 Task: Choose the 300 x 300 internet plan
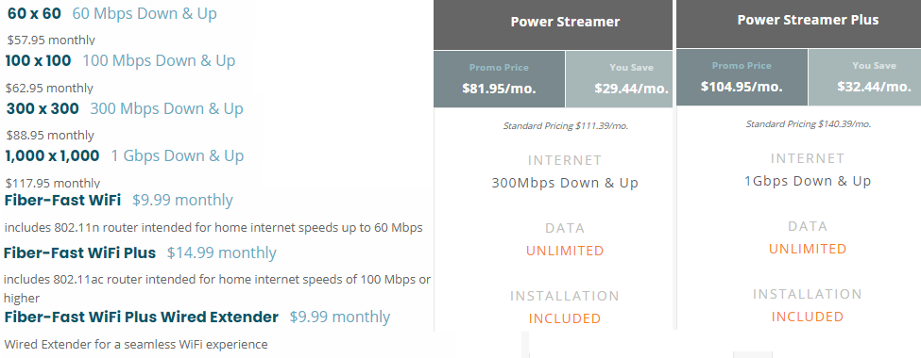point(43,108)
